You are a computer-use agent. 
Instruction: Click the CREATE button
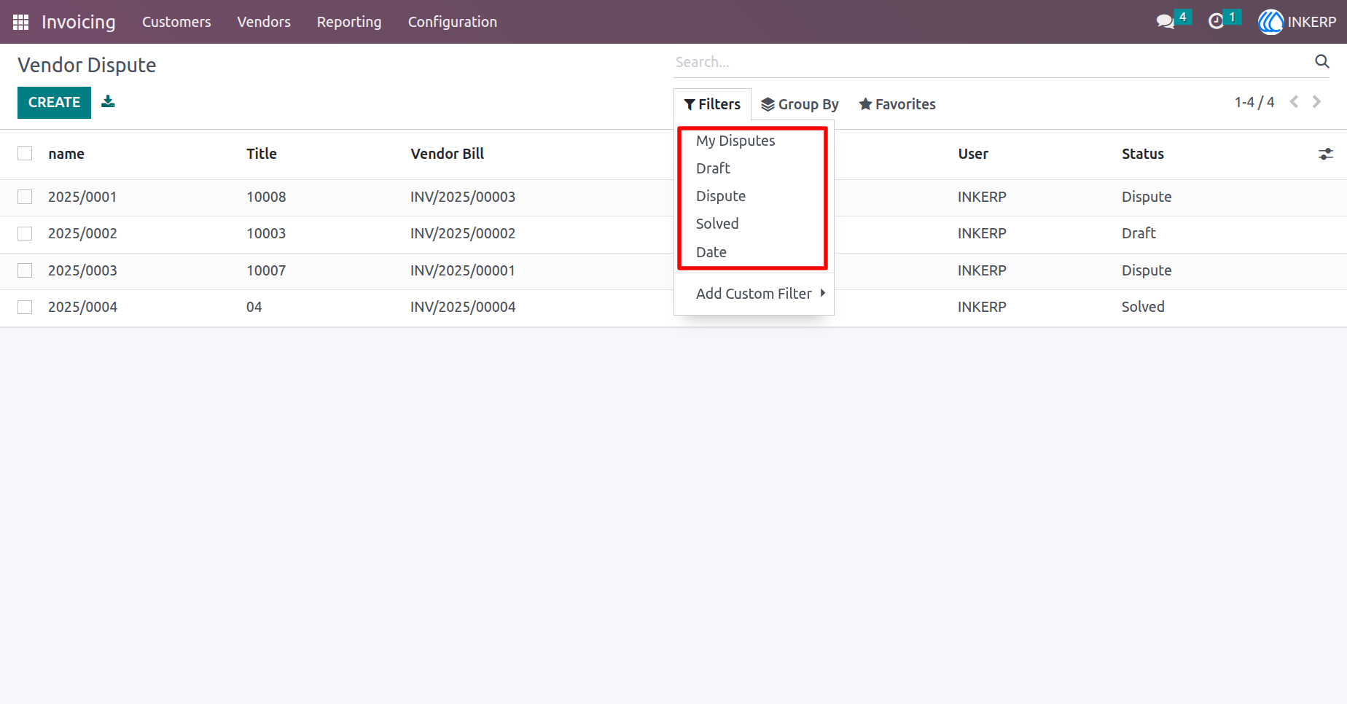[x=54, y=103]
